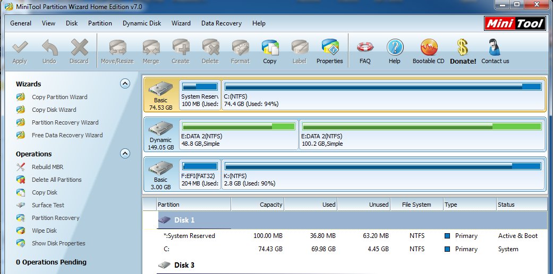The height and width of the screenshot is (274, 553).
Task: Click the Delete partition icon
Action: (x=210, y=48)
